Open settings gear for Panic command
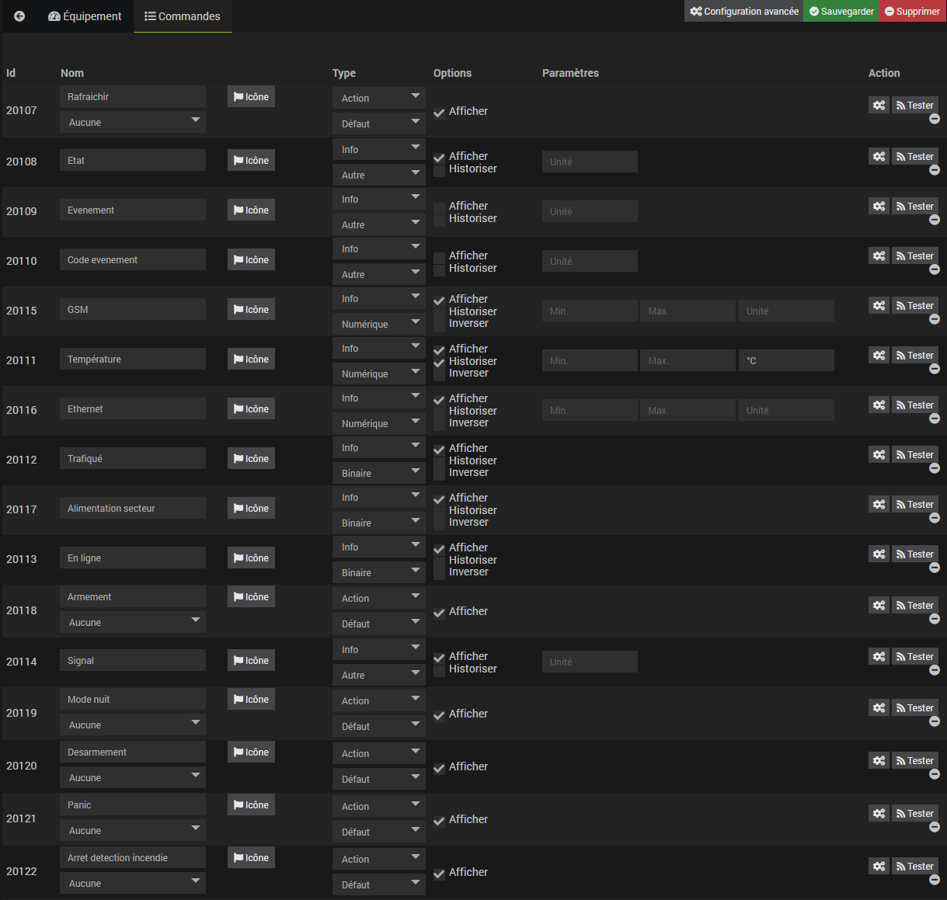Image resolution: width=947 pixels, height=900 pixels. tap(879, 813)
